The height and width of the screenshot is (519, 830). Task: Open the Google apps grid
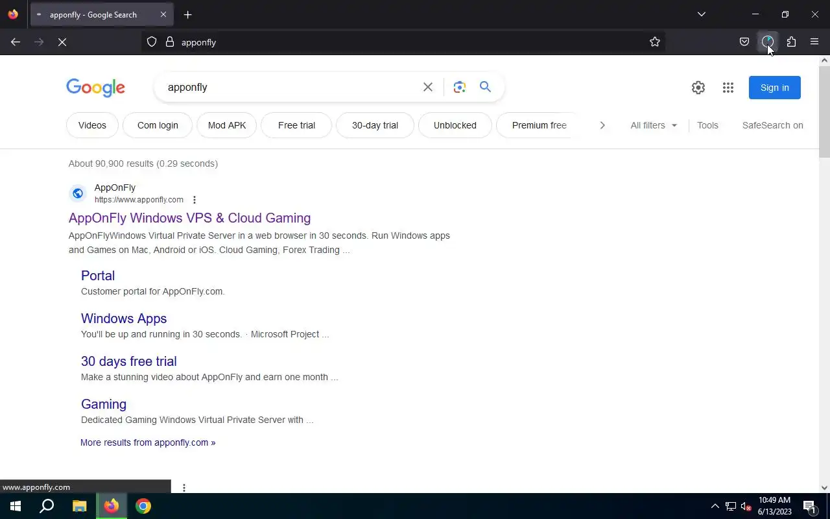point(728,88)
